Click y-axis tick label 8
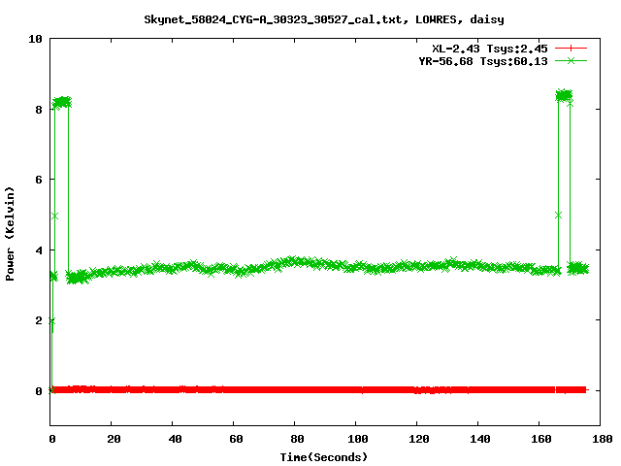This screenshot has width=621, height=466. click(39, 110)
